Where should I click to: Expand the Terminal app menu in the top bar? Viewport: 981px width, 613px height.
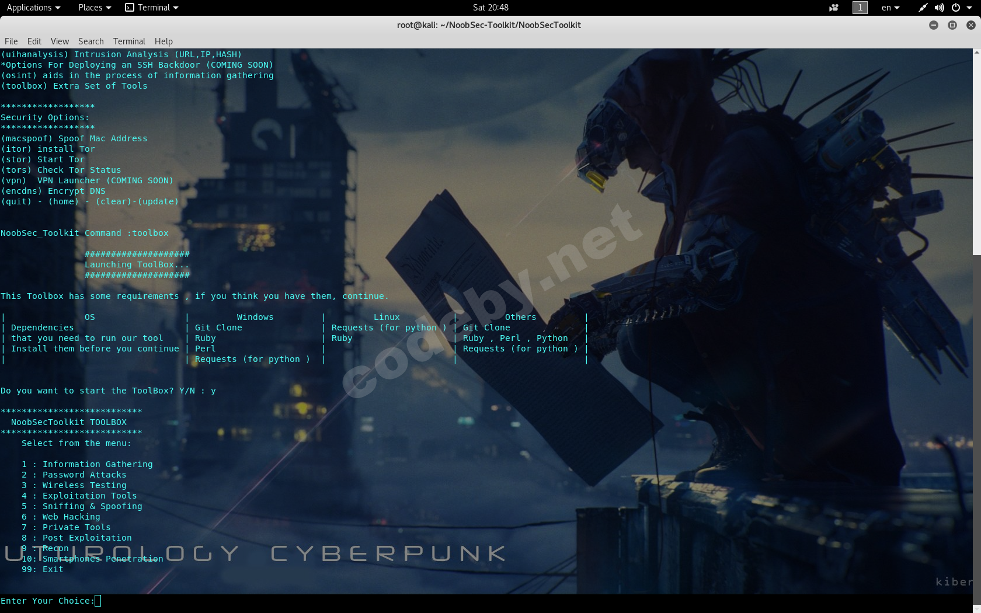(152, 8)
